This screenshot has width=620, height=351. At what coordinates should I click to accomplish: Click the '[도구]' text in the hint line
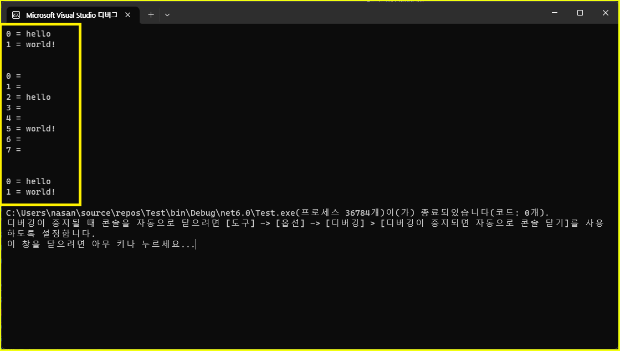(240, 223)
